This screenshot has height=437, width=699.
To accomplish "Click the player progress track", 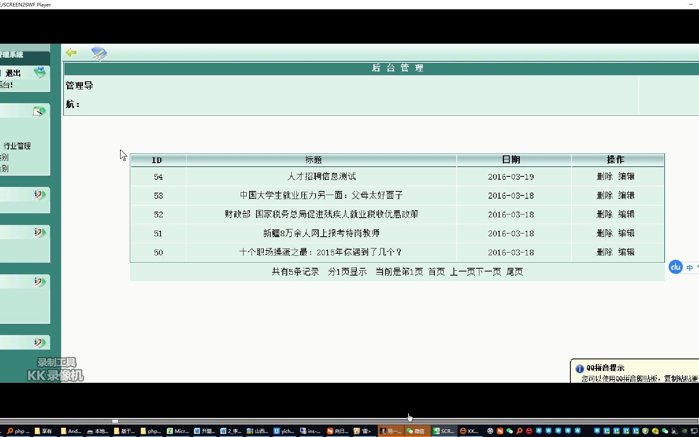I will pyautogui.click(x=349, y=421).
